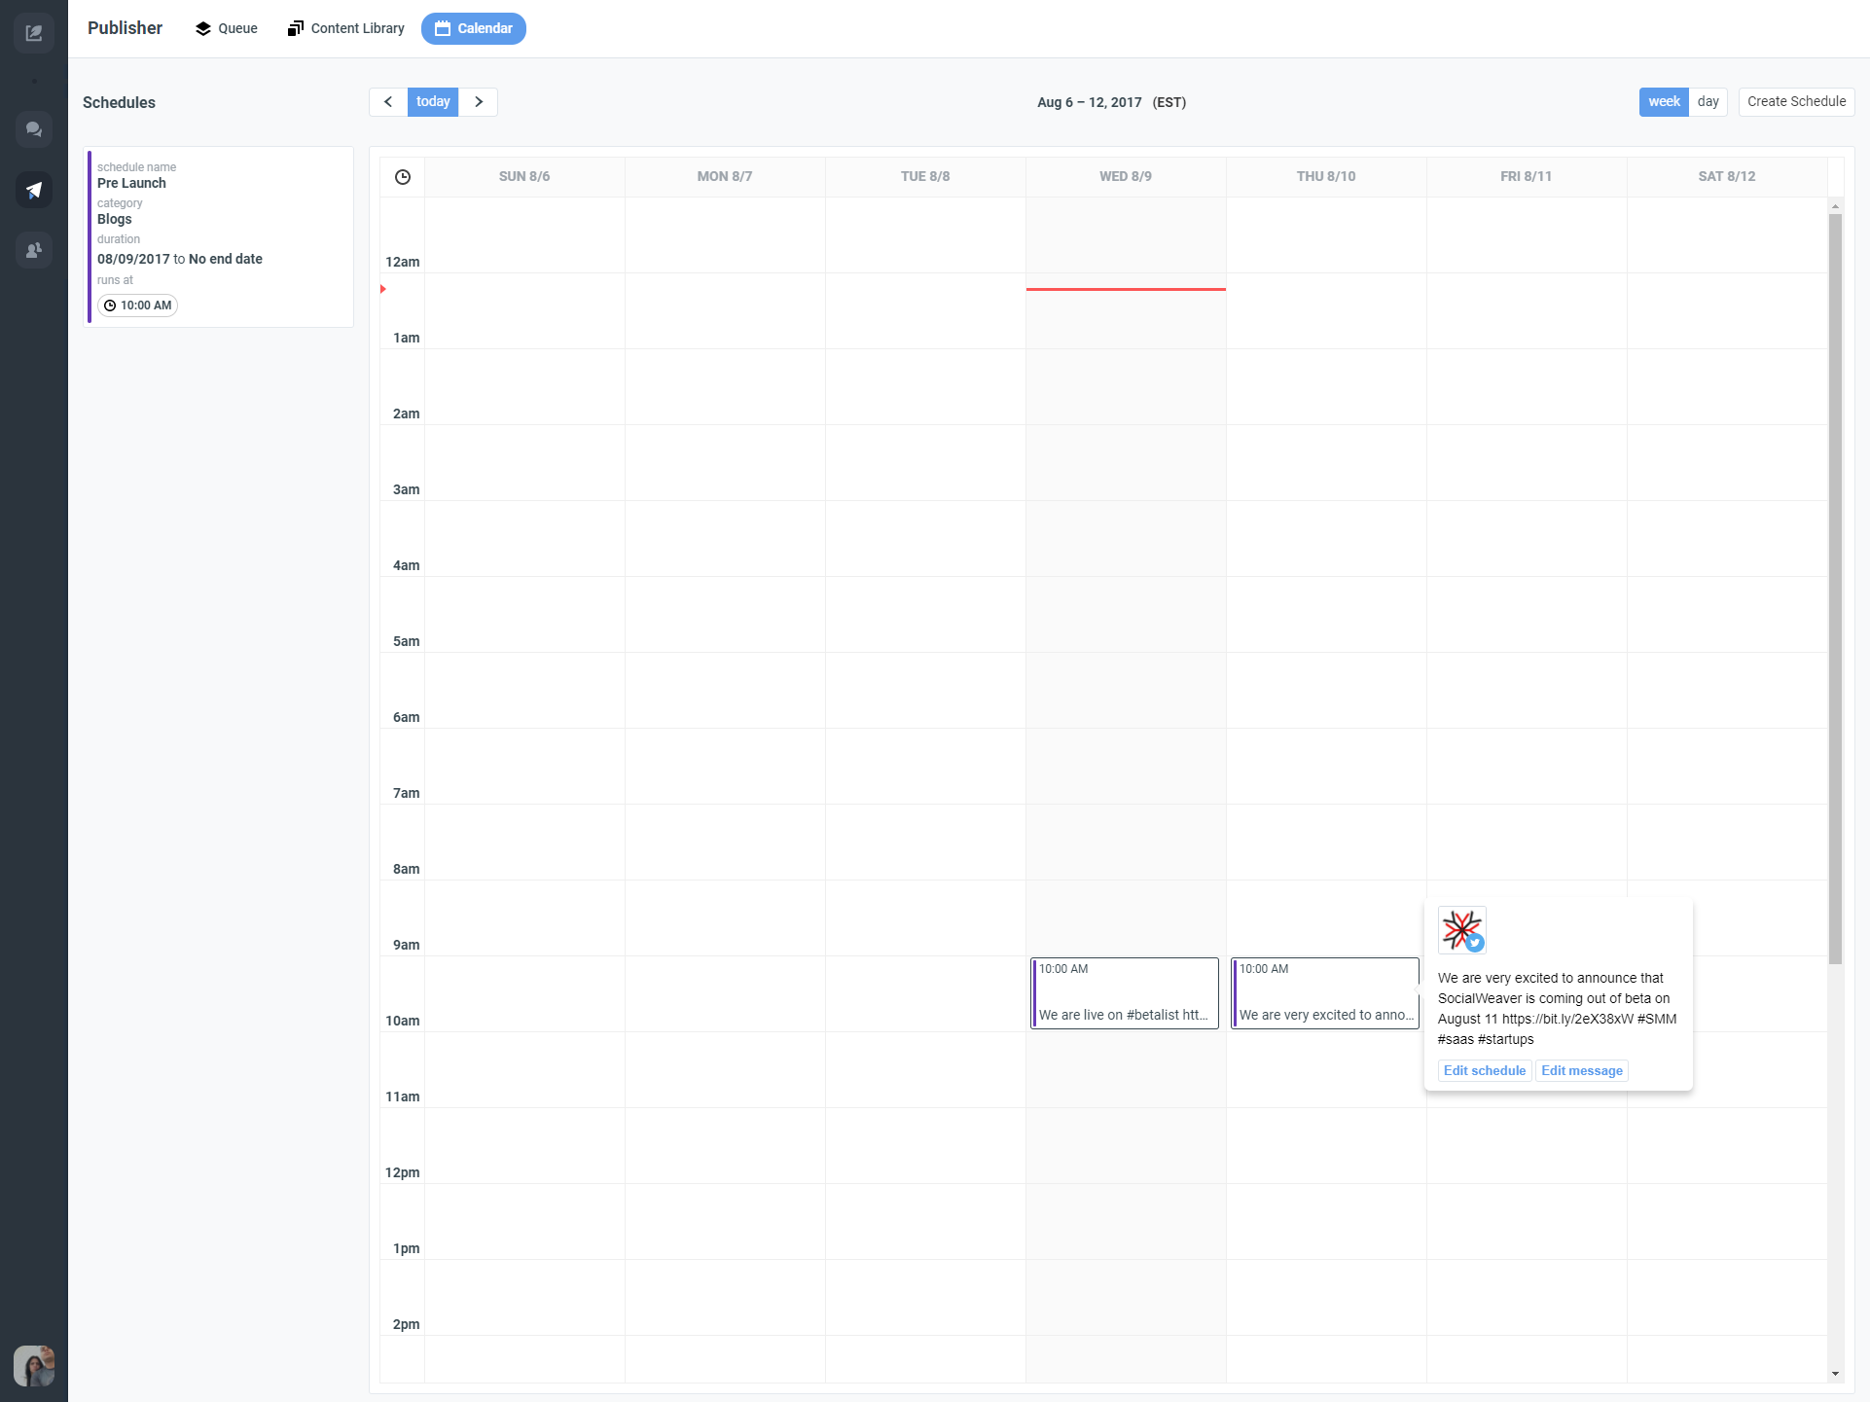Click the Create Schedule button
1870x1402 pixels.
(1795, 102)
